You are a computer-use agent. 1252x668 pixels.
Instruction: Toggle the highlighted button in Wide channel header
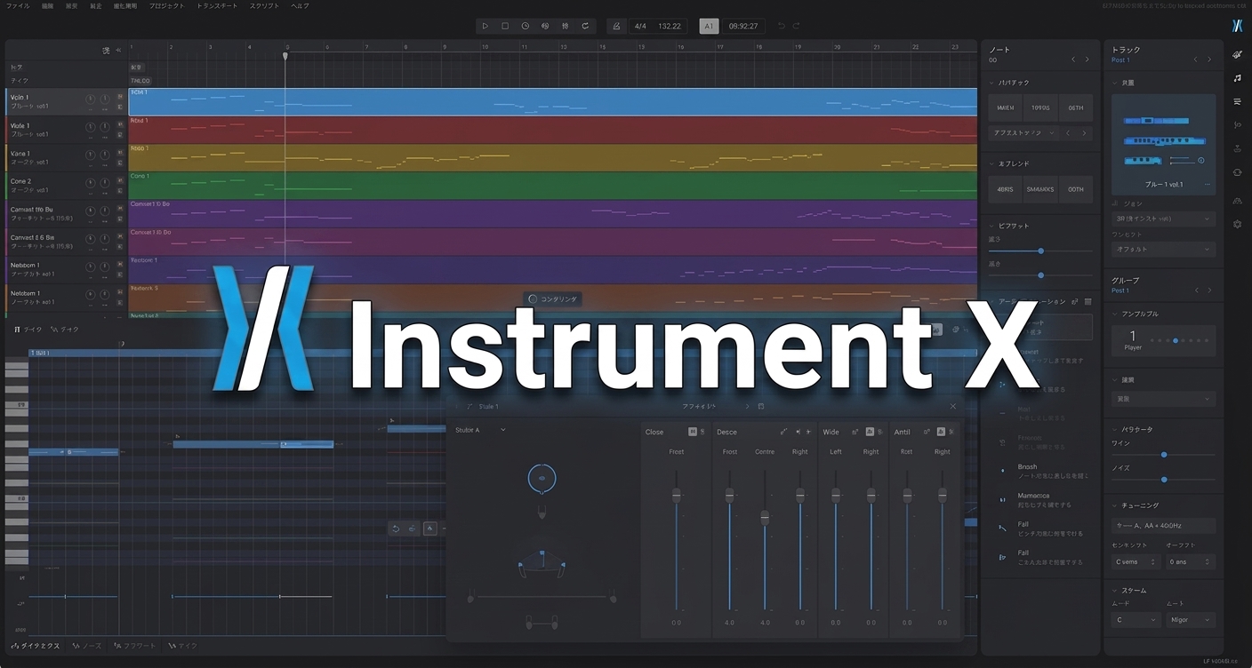click(870, 432)
